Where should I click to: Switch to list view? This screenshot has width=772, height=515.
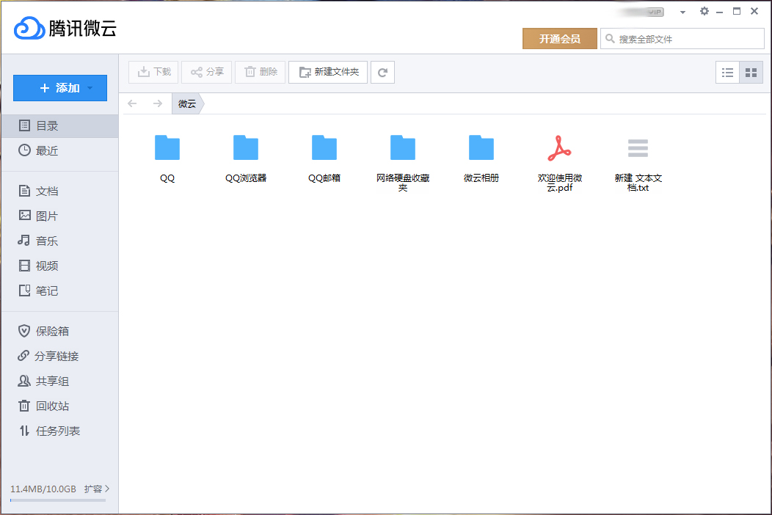click(x=727, y=72)
